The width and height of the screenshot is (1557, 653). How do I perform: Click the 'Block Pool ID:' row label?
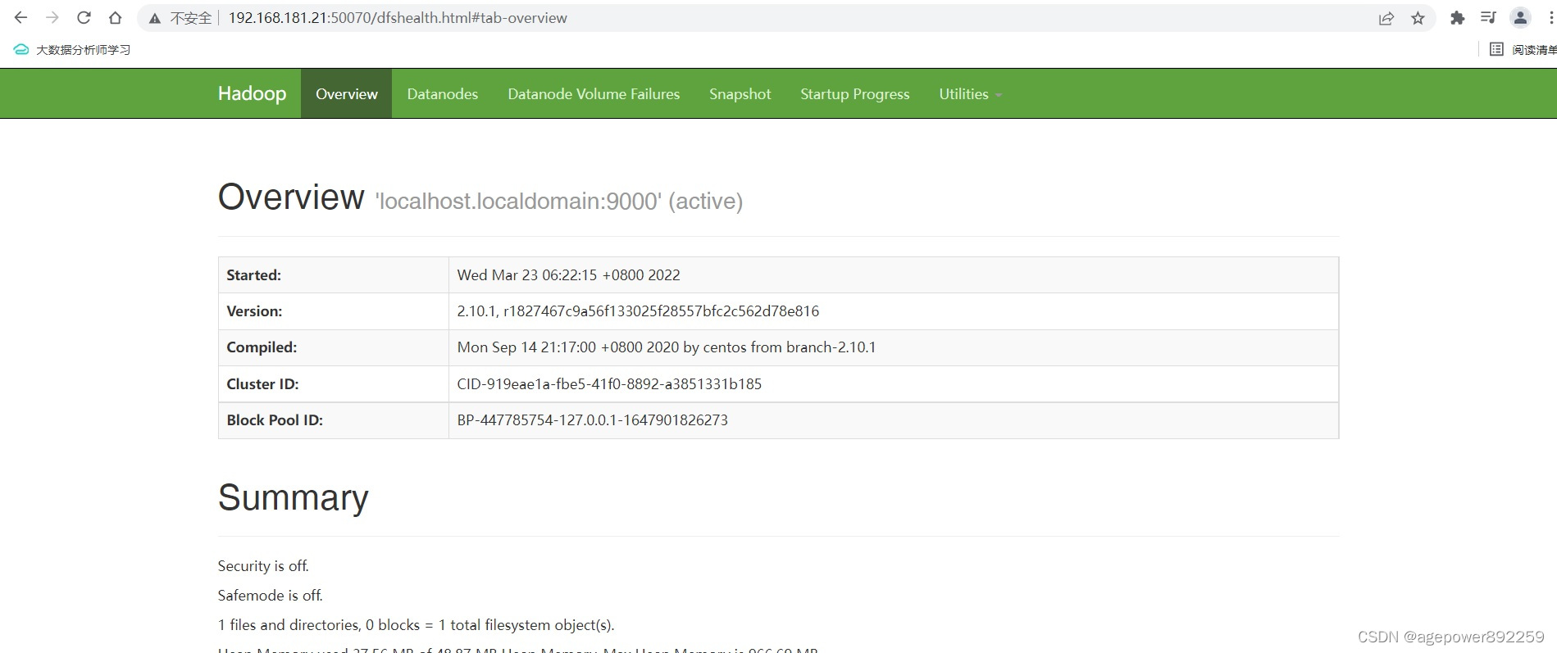point(275,420)
